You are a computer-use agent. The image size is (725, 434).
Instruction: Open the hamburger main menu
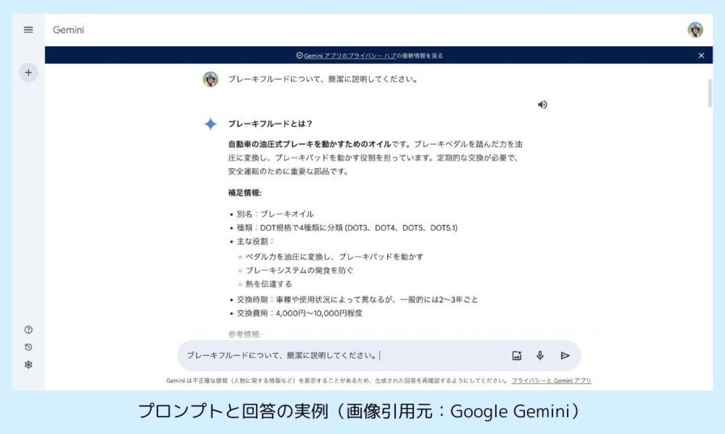(x=28, y=30)
